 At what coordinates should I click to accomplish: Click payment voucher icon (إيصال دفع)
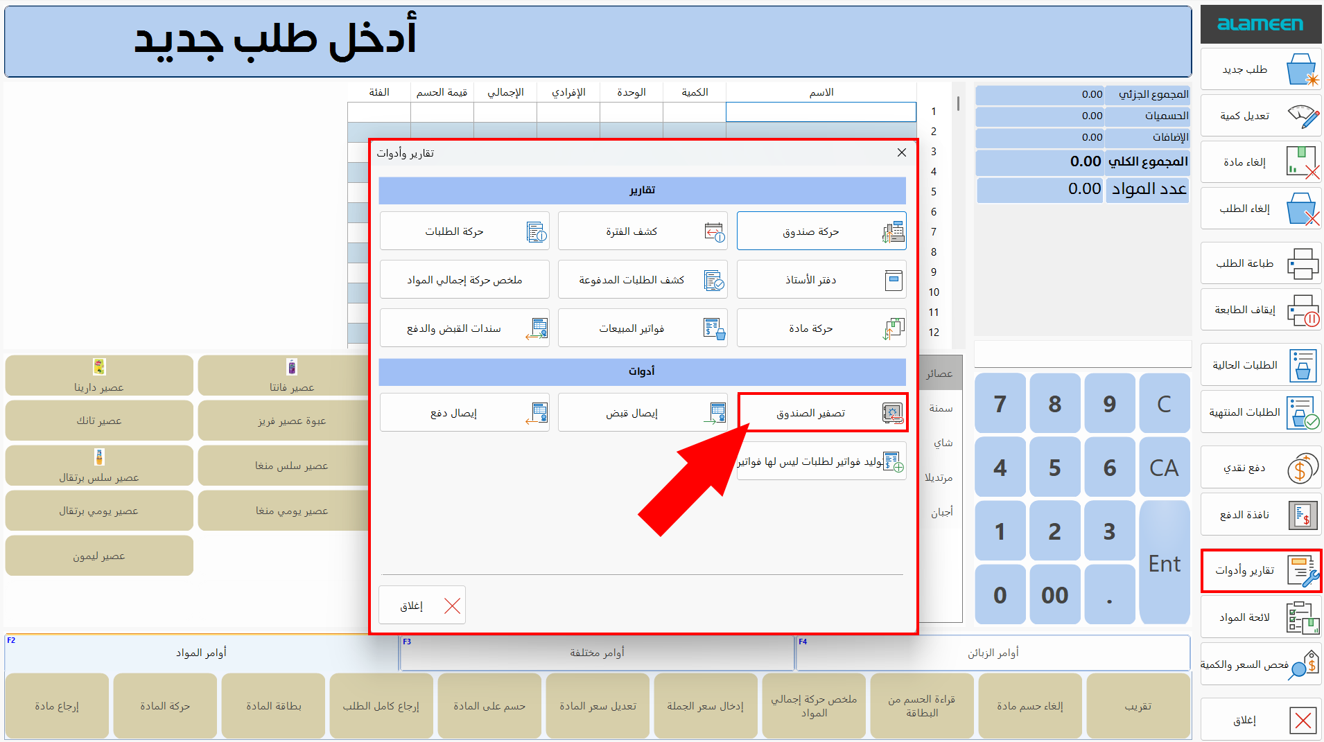[537, 413]
